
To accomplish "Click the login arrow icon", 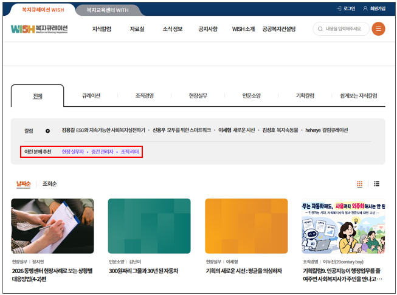I will 339,8.
